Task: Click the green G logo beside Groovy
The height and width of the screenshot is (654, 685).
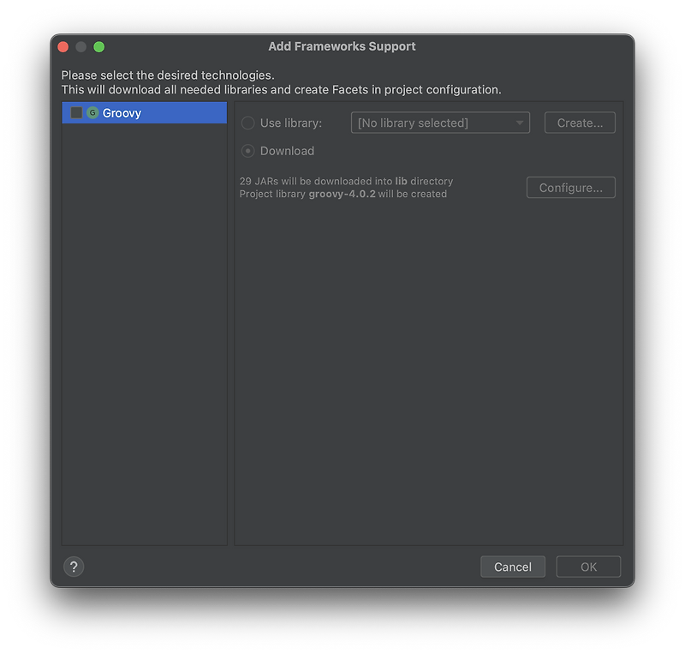Action: pyautogui.click(x=94, y=112)
